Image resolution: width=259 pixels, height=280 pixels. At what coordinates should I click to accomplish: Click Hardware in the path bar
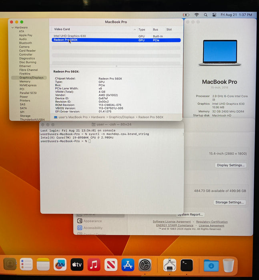[x=98, y=117]
